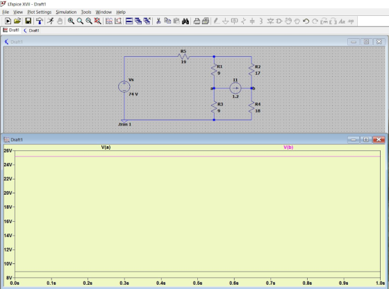Viewport: 389px width, 289px height.
Task: Run the simulation with the running man icon
Action: [x=50, y=21]
